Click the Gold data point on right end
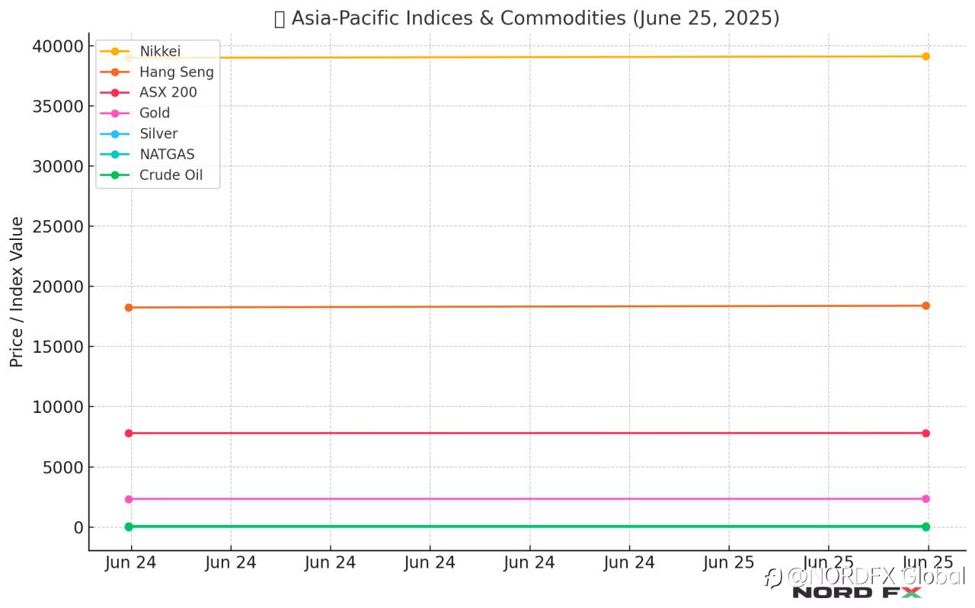Image resolution: width=975 pixels, height=608 pixels. pyautogui.click(x=925, y=499)
